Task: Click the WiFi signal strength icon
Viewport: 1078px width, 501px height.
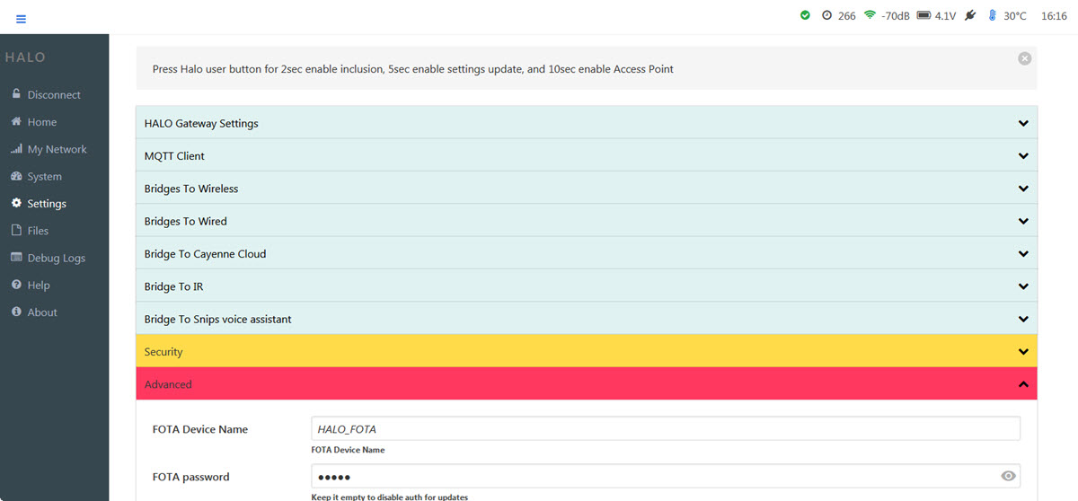Action: point(870,15)
